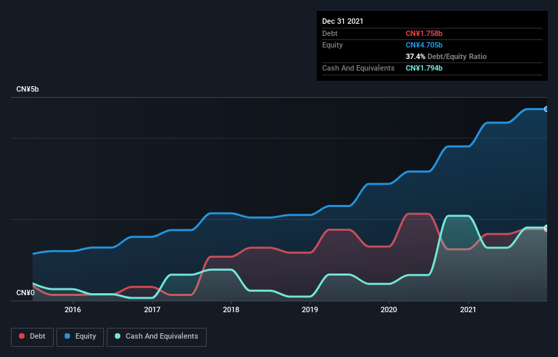
Task: Toggle the Debt series legend button
Action: 33,337
